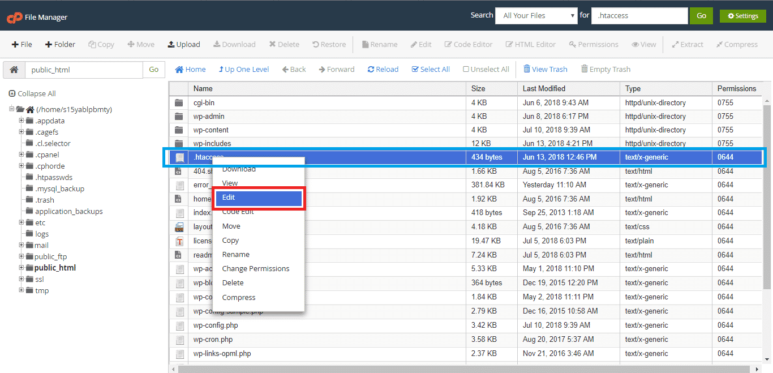The width and height of the screenshot is (773, 373).
Task: Open the Upload tool
Action: (x=184, y=44)
